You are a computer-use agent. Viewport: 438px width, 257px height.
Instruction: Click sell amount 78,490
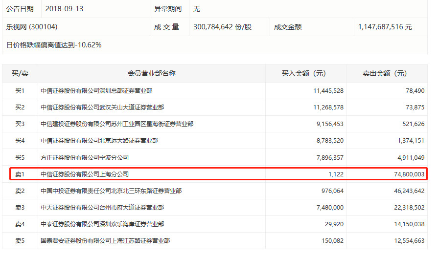click(x=415, y=91)
